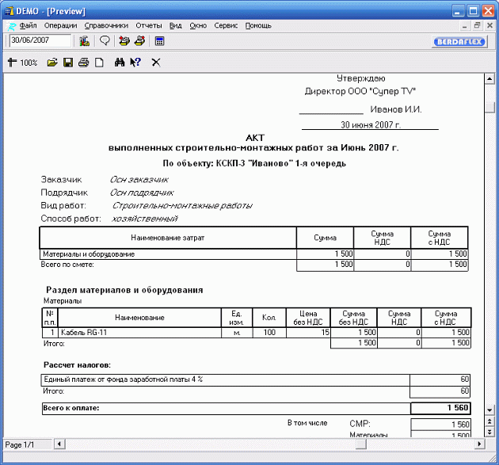Click the blank page icon in preview toolbar
The image size is (499, 465).
pos(99,63)
